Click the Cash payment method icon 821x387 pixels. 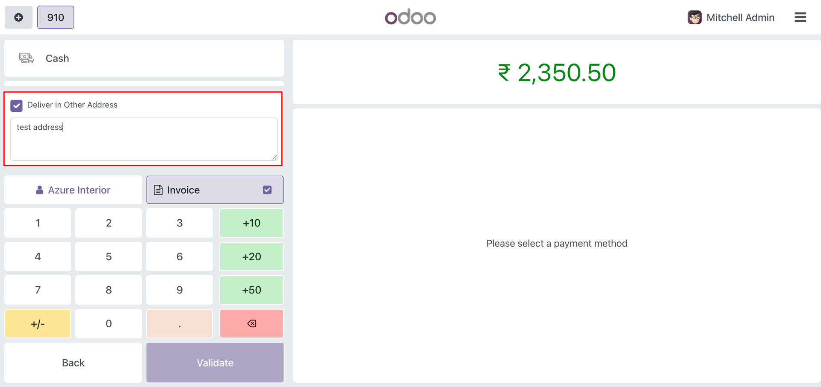click(26, 58)
